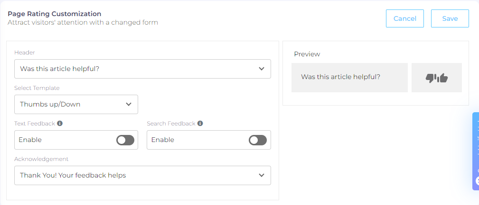Click the Text Feedback info icon
This screenshot has height=205, width=479.
(x=60, y=124)
